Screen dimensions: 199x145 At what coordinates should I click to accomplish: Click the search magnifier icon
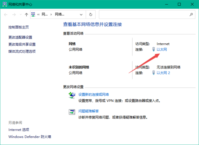[191, 15]
